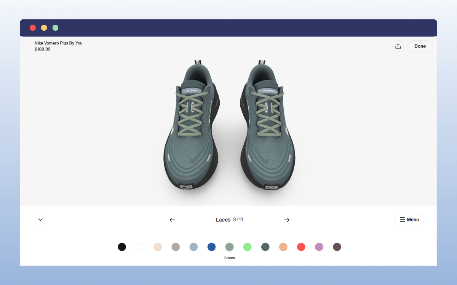
Task: Advance to next customization step arrow
Action: click(x=286, y=220)
